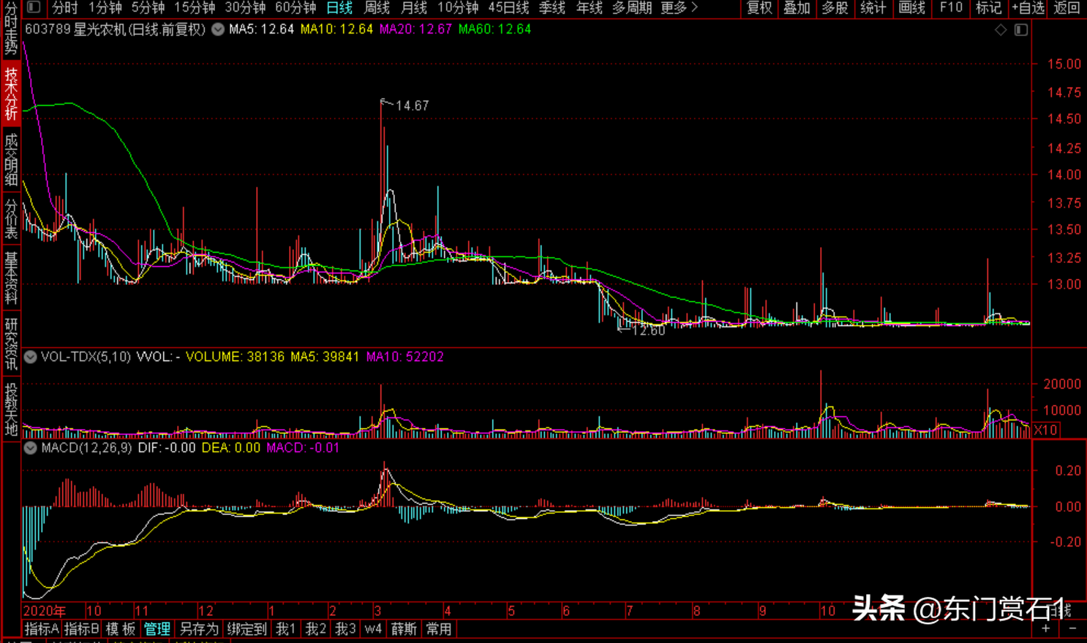Click the 另存为 save-as button
1087x643 pixels.
point(198,629)
